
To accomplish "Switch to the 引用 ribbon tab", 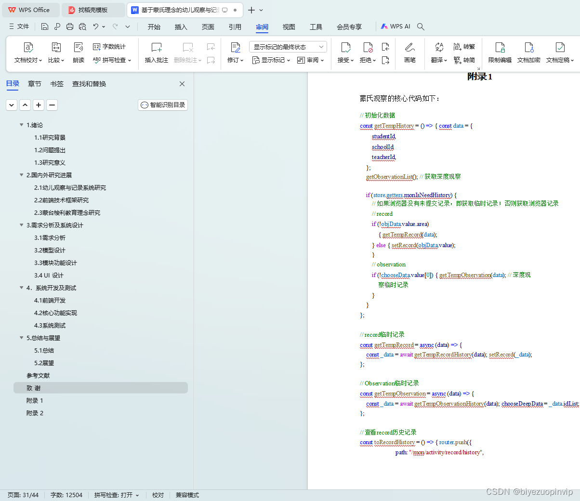I will (235, 27).
